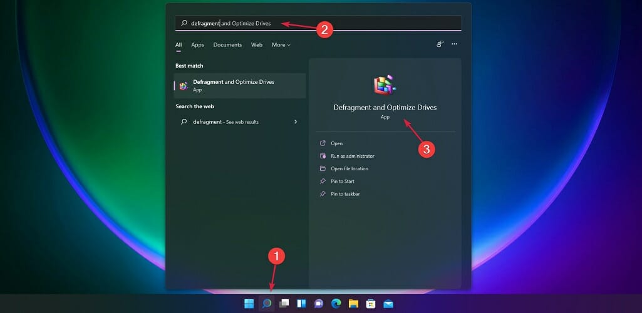642x313 pixels.
Task: Click inside the search text field
Action: pos(318,23)
